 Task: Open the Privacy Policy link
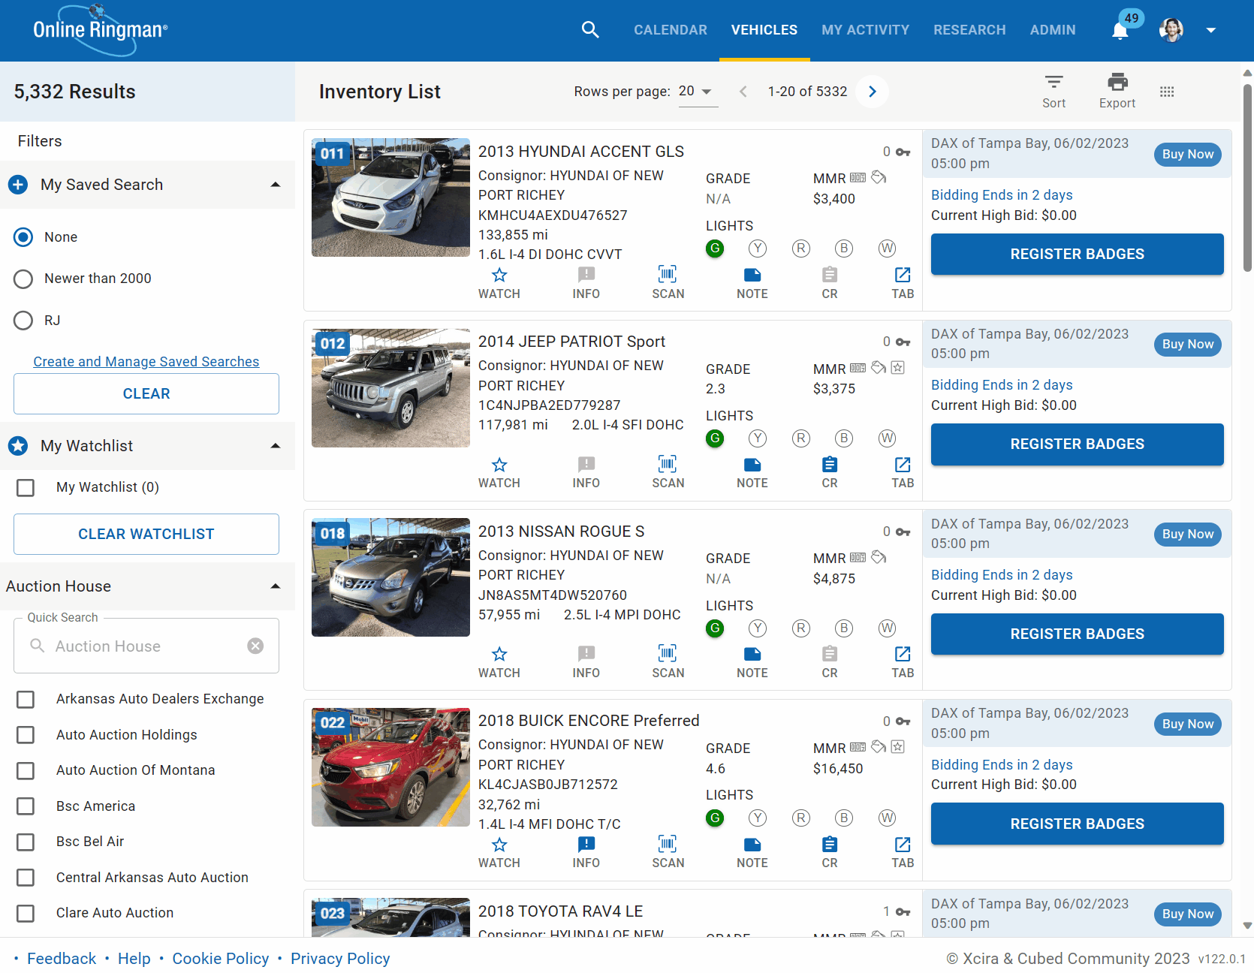point(340,959)
